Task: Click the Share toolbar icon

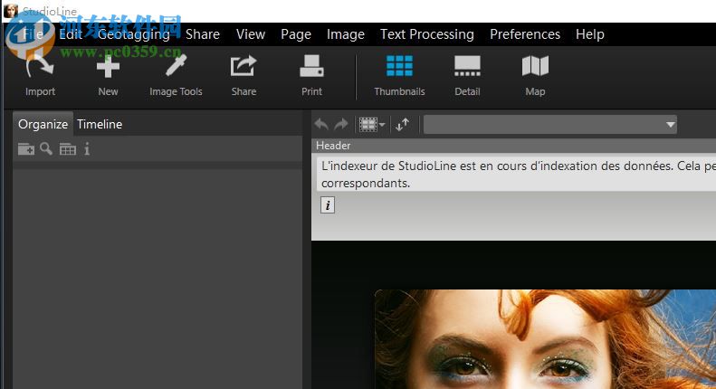Action: coord(243,75)
